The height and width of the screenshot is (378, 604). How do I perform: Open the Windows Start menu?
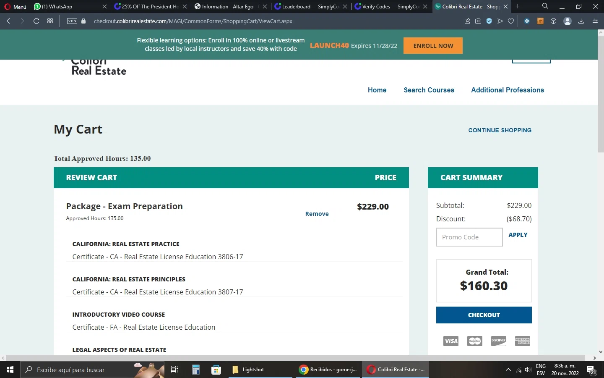tap(10, 370)
